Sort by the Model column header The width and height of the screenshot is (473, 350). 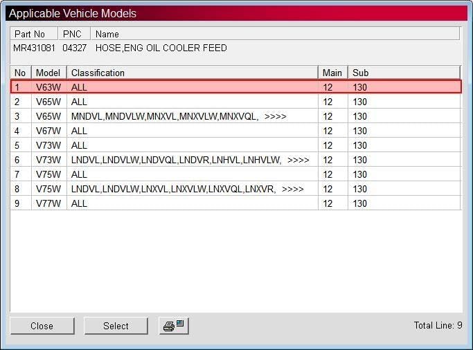49,73
